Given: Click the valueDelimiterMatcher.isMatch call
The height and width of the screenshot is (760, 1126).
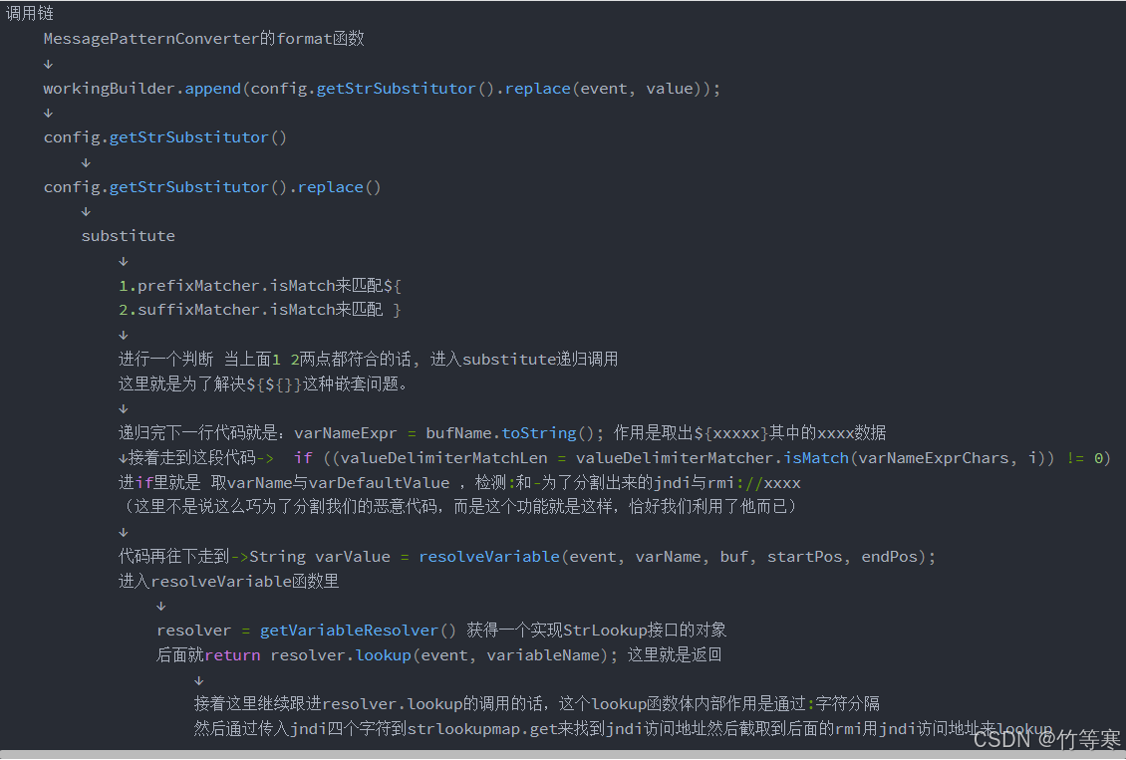Looking at the screenshot, I should click(711, 458).
